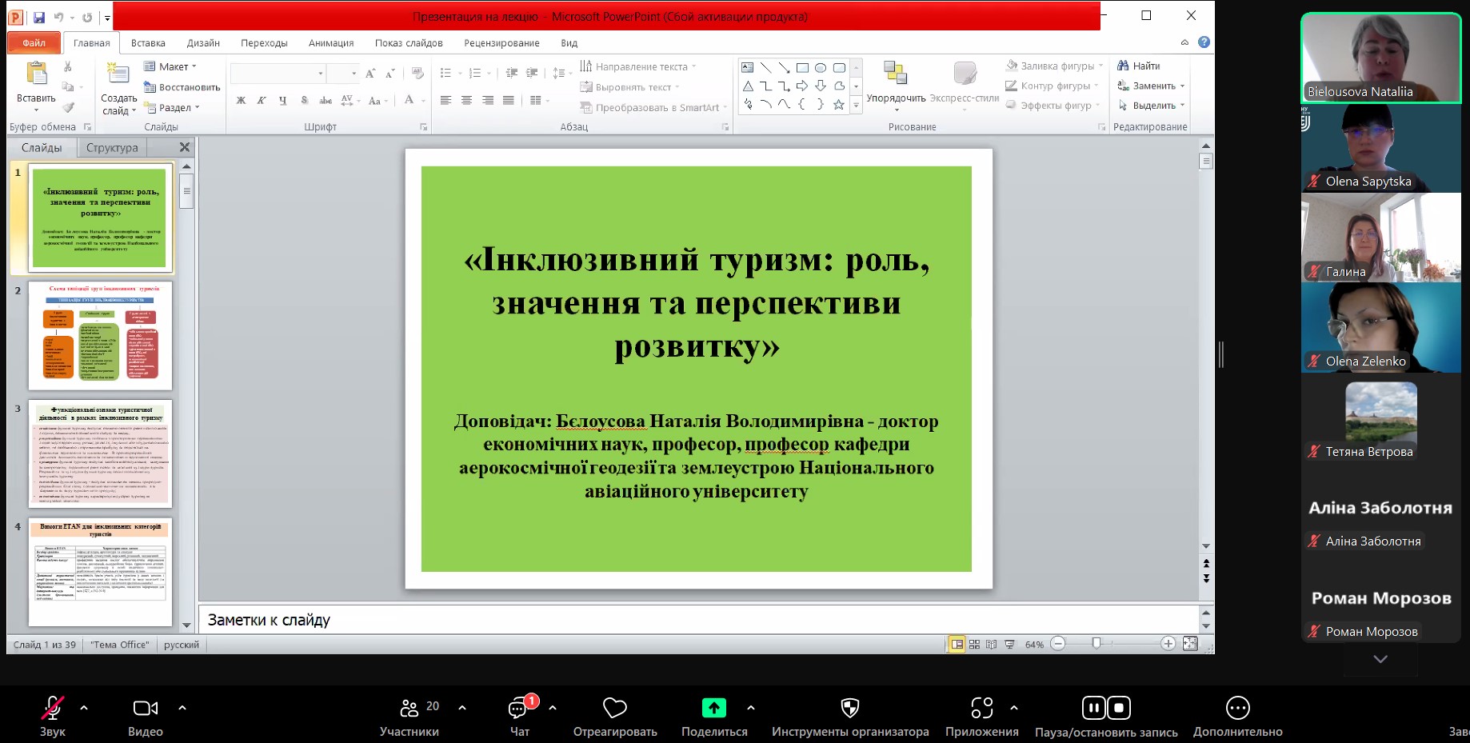
Task: Open the Макет layout dropdown
Action: coord(171,66)
